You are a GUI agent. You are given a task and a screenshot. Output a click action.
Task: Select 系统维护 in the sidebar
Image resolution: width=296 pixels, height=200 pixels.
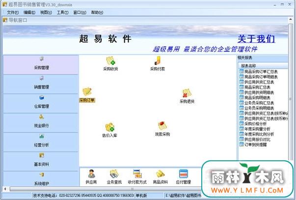pyautogui.click(x=41, y=179)
